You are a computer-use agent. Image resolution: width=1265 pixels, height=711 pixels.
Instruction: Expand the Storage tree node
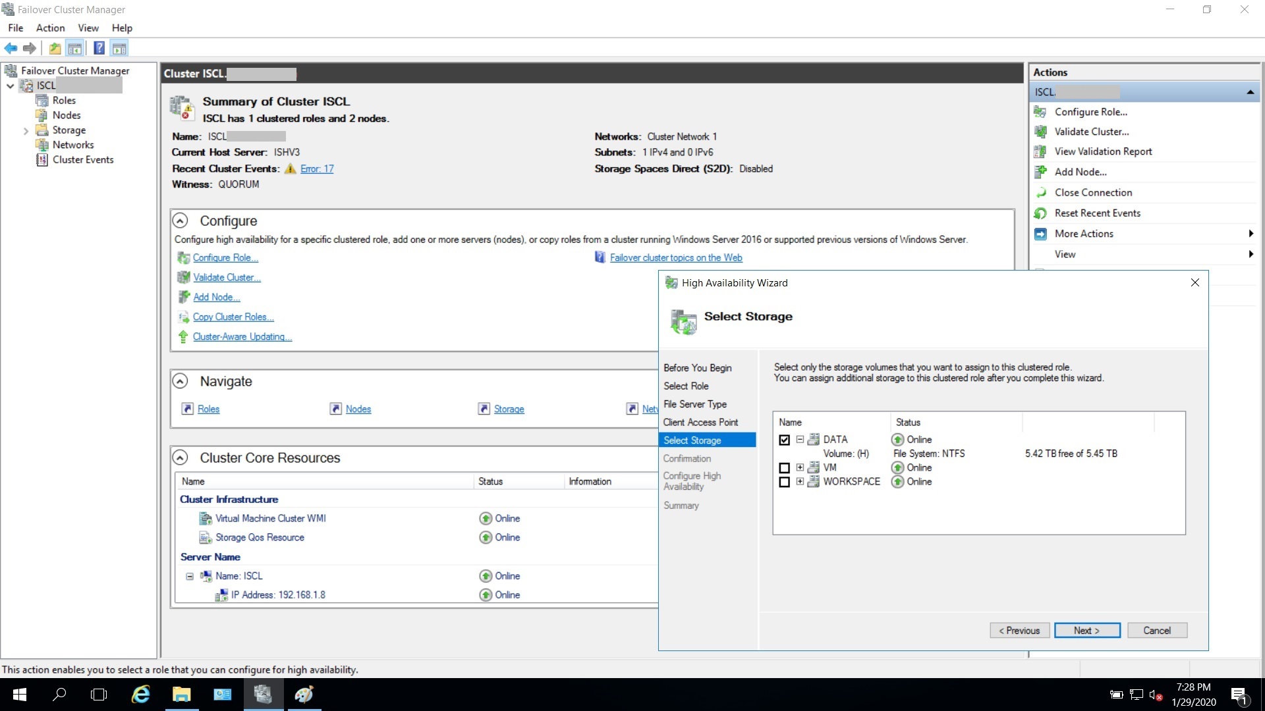26,130
